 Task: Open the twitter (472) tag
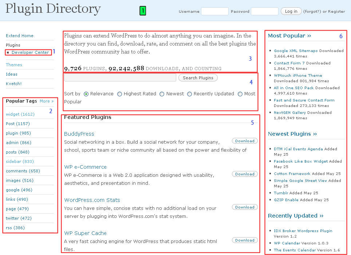pyautogui.click(x=19, y=218)
